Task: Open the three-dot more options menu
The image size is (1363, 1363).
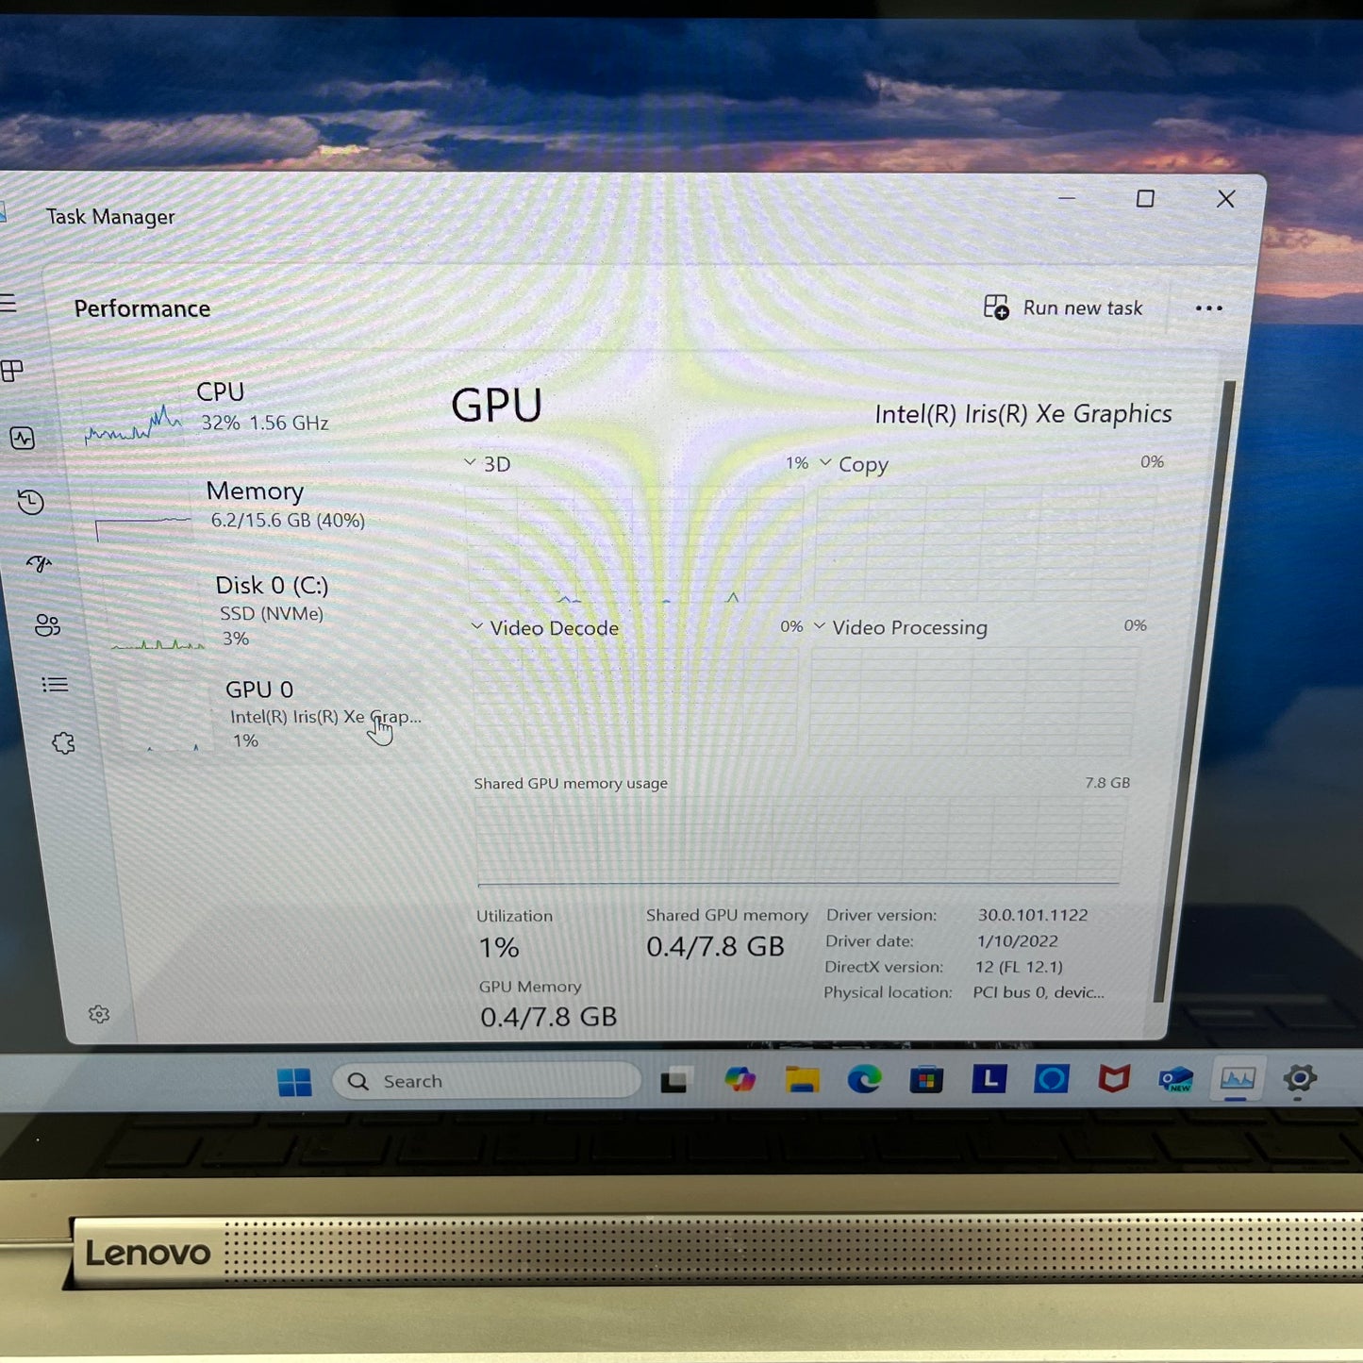Action: (1208, 308)
